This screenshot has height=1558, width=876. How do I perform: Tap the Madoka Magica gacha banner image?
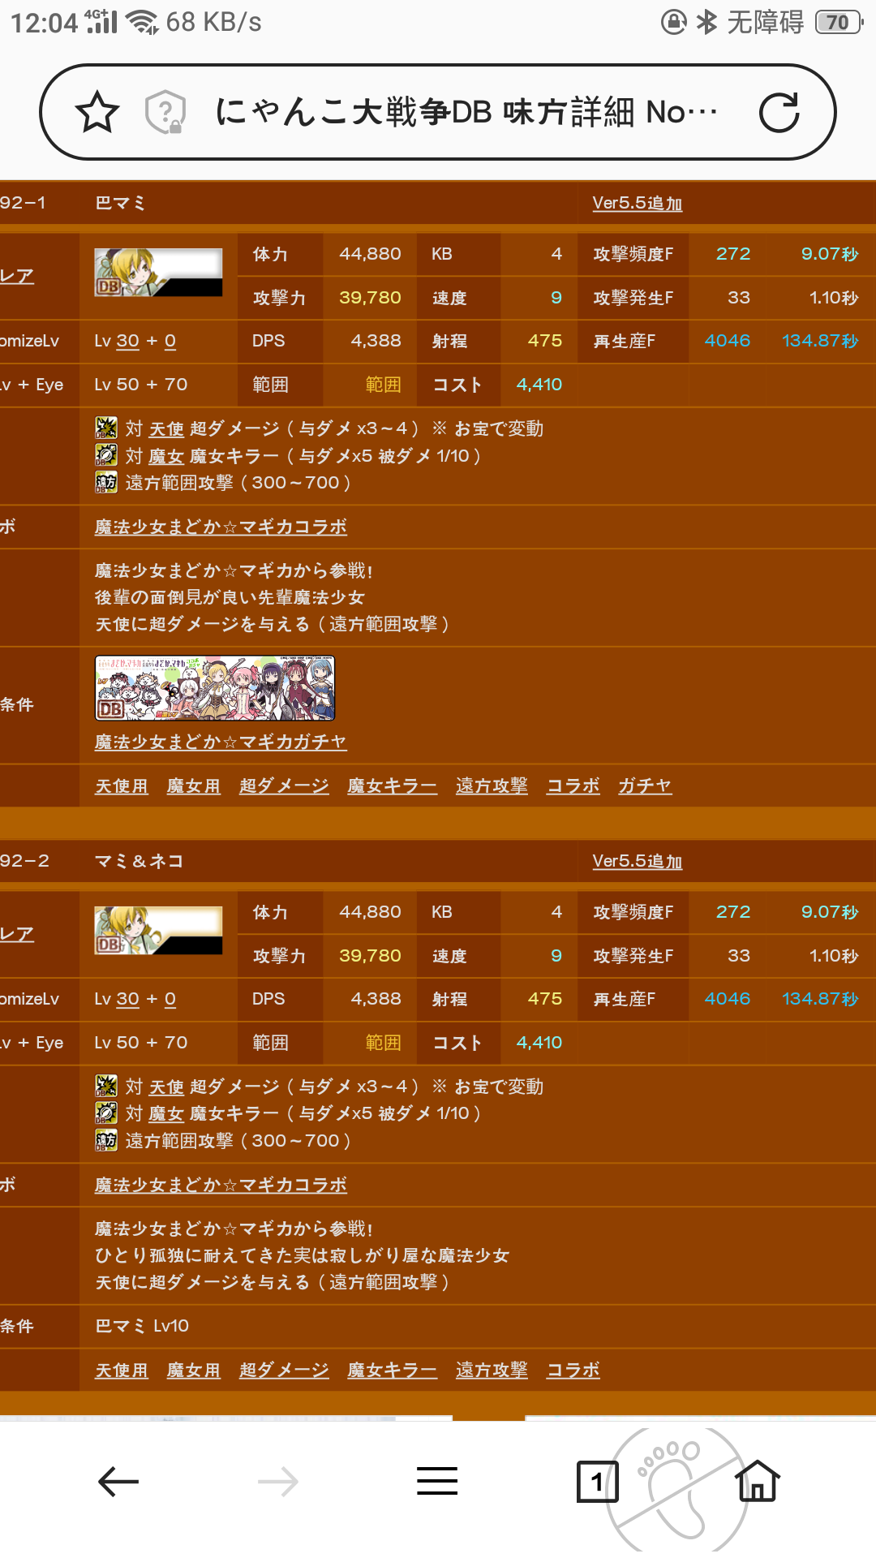[x=215, y=688]
